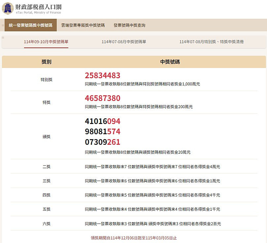
Task: Switch to the 雲端發票專屬獎中獎號碼 tab
Action: tap(83, 25)
